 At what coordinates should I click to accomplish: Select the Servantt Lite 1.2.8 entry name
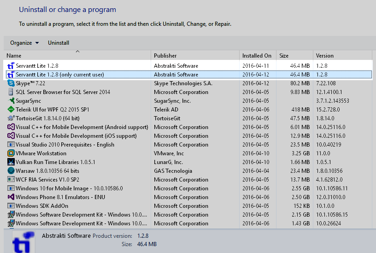coord(37,66)
